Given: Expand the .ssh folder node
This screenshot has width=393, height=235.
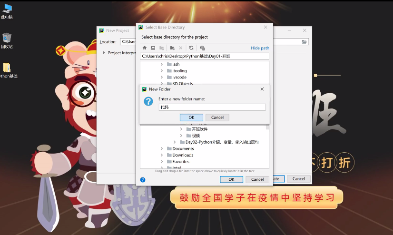Looking at the screenshot, I should pyautogui.click(x=162, y=64).
